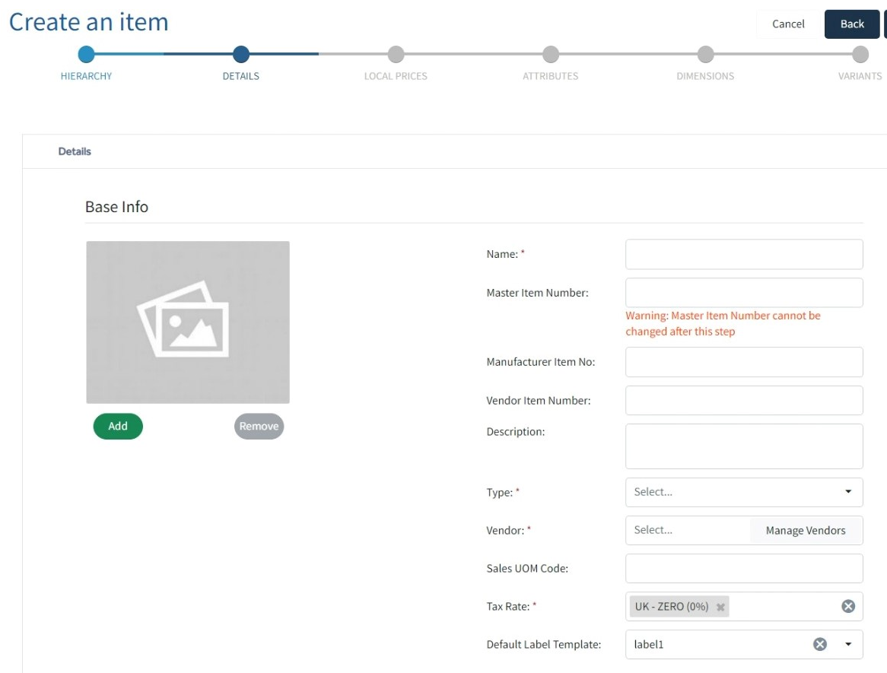This screenshot has width=887, height=673.
Task: Open the Default Label Template dropdown arrow
Action: [x=848, y=644]
